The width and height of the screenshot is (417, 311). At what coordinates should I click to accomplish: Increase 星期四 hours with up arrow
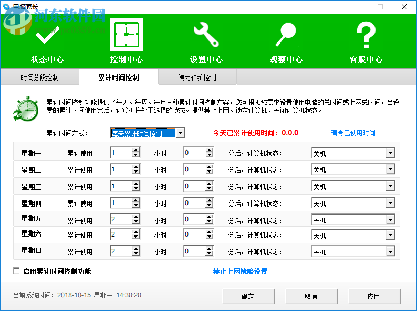pyautogui.click(x=136, y=200)
